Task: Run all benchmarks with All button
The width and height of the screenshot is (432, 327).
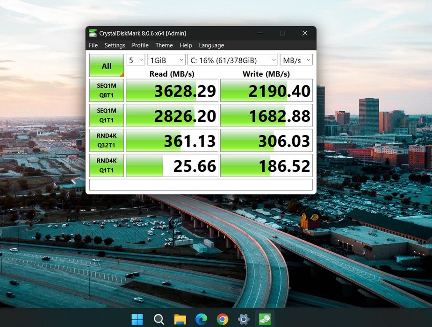Action: pos(107,66)
